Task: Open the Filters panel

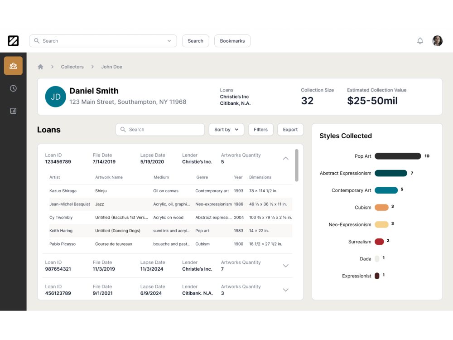Action: coord(260,129)
